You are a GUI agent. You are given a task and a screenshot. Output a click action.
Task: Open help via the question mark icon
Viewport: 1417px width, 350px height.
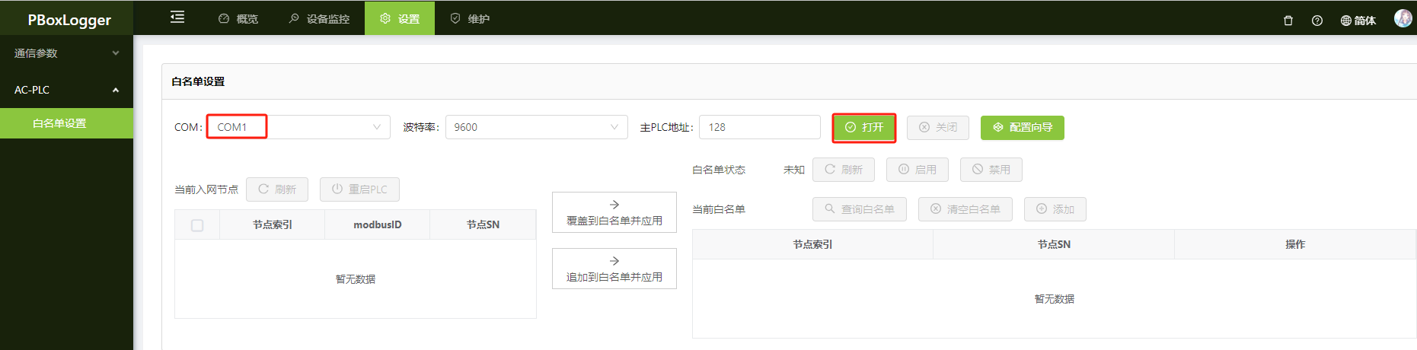pos(1317,21)
